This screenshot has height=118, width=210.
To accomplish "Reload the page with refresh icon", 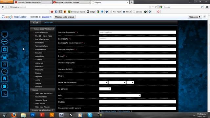I will [x=156, y=7].
